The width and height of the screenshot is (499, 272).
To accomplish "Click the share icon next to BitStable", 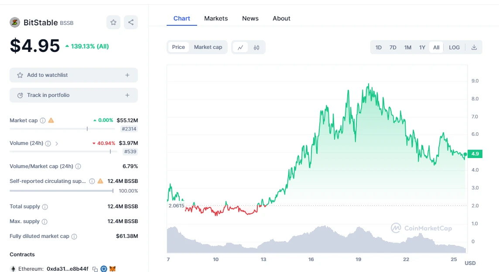I will coord(131,22).
